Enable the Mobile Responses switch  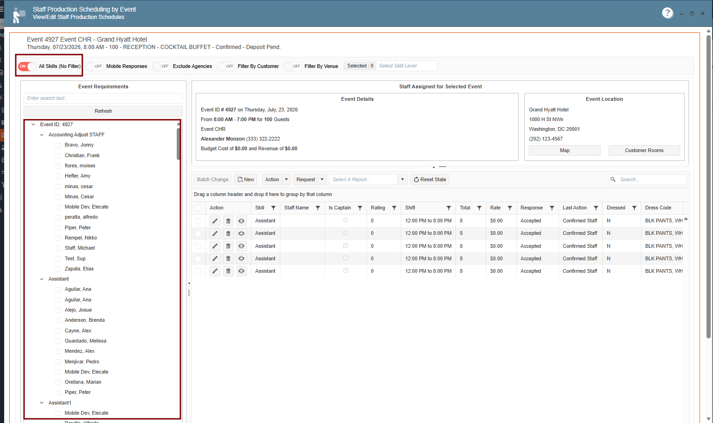pyautogui.click(x=95, y=66)
